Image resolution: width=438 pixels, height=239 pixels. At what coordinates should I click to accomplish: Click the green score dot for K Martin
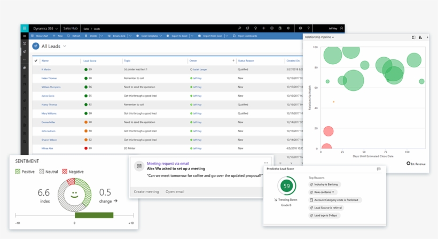coord(86,70)
